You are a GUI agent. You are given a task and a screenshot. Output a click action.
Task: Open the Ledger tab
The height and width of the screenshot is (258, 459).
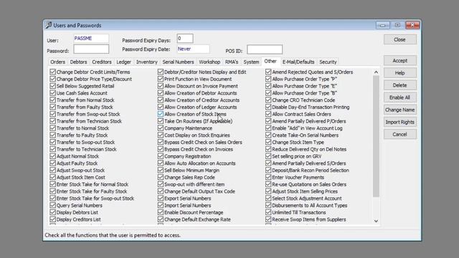(x=124, y=62)
